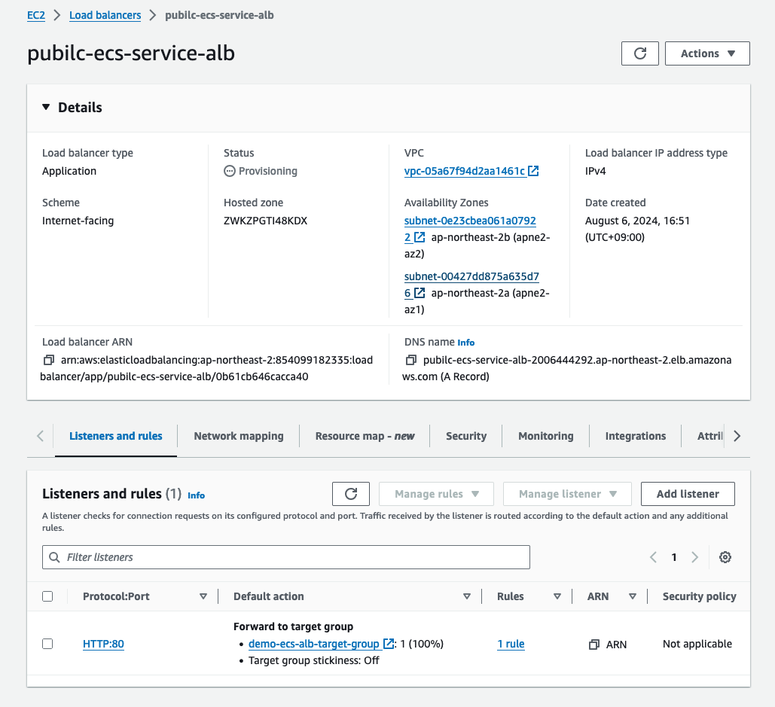
Task: Open demo-ecs-alb-target-group link
Action: click(x=314, y=644)
